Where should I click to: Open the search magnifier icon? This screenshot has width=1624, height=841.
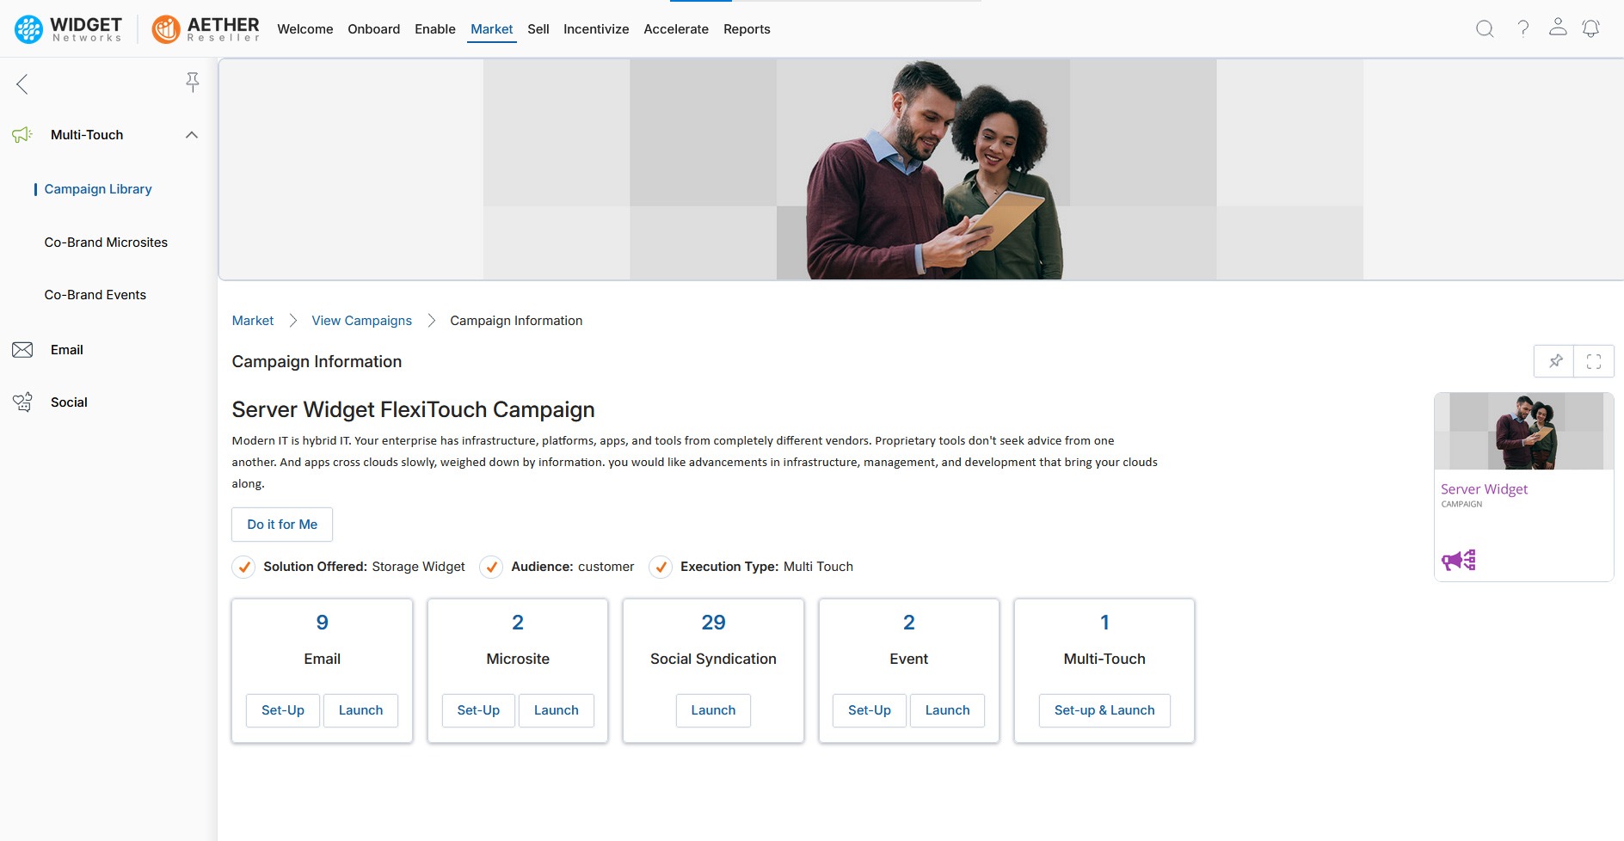1485,29
